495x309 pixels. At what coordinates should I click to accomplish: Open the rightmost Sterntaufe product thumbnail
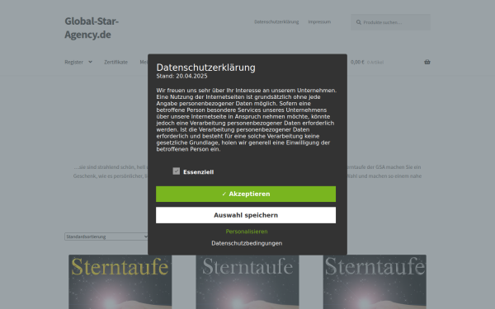375,282
